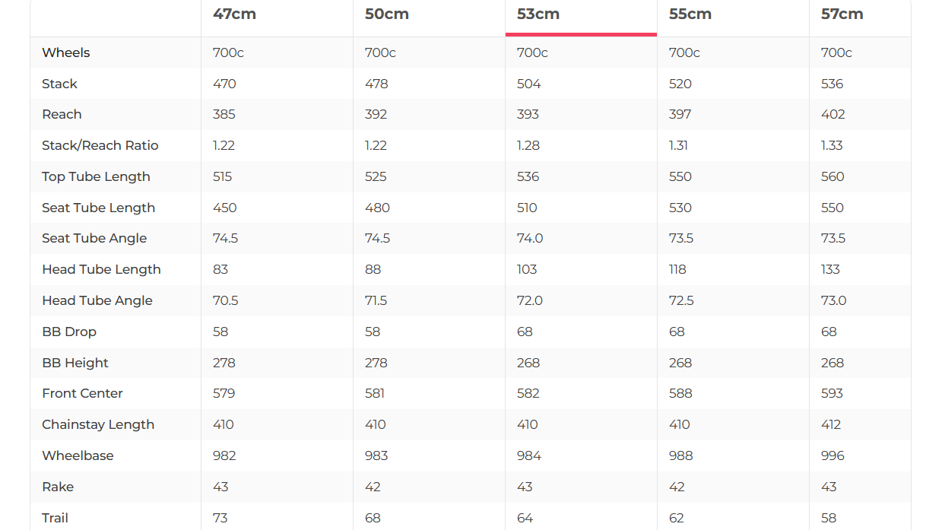Choose the 57cm size column header

[842, 14]
